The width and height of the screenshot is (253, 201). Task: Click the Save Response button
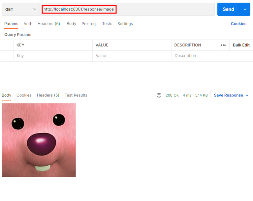(x=228, y=95)
